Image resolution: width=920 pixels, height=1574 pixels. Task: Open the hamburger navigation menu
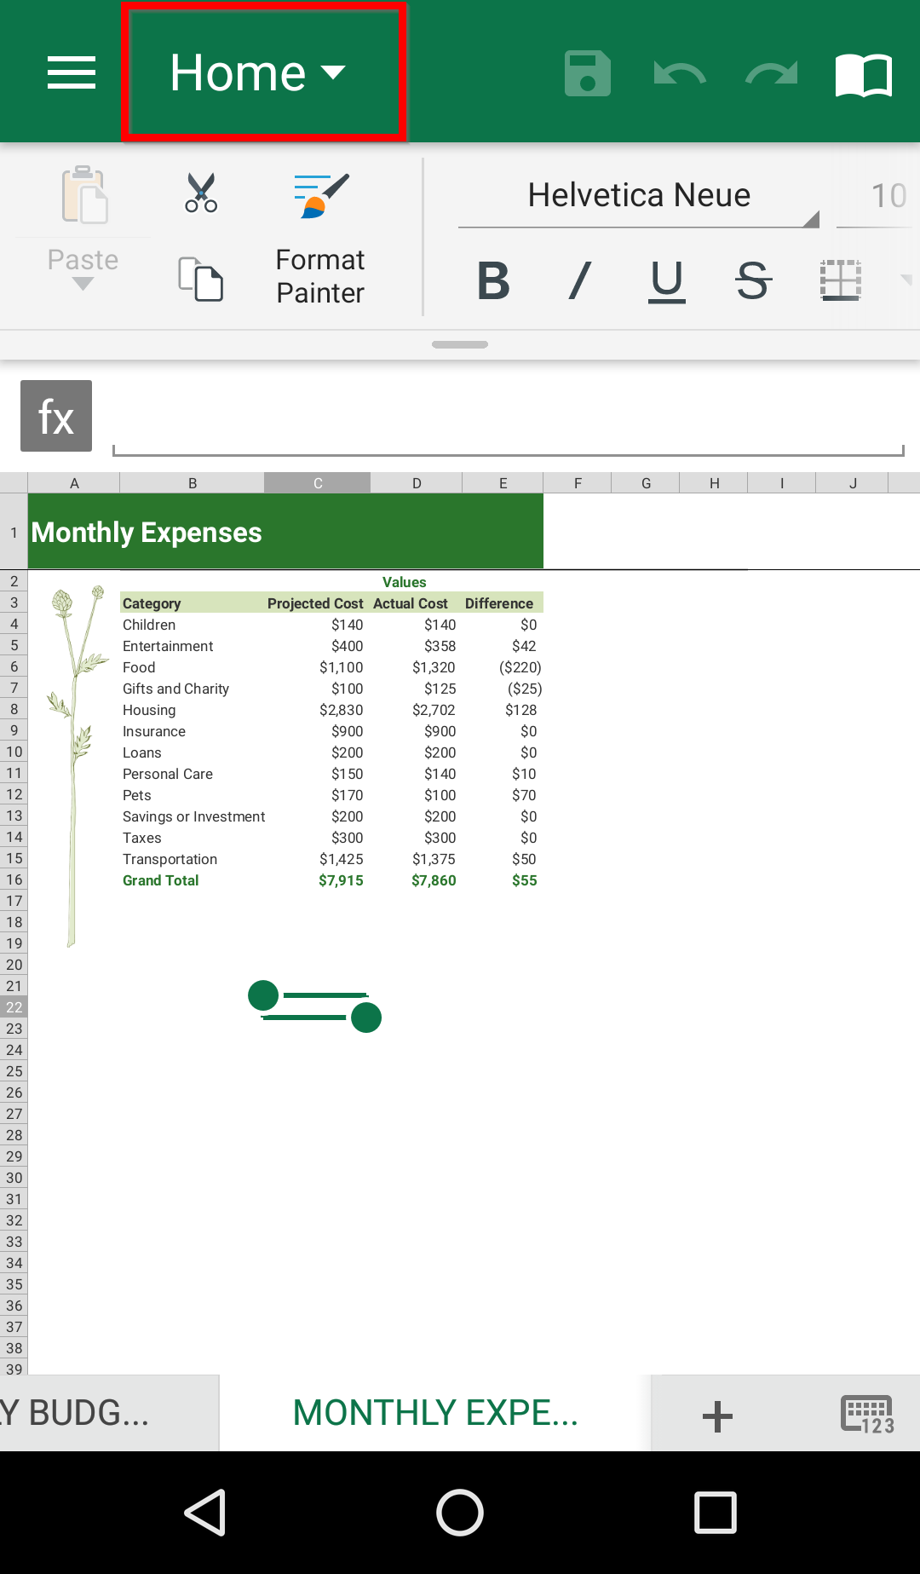[x=72, y=72]
